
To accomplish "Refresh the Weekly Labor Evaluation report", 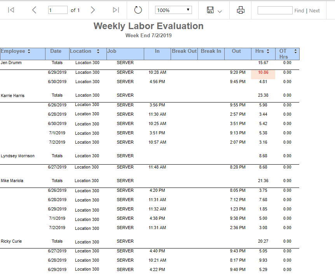I will [138, 10].
